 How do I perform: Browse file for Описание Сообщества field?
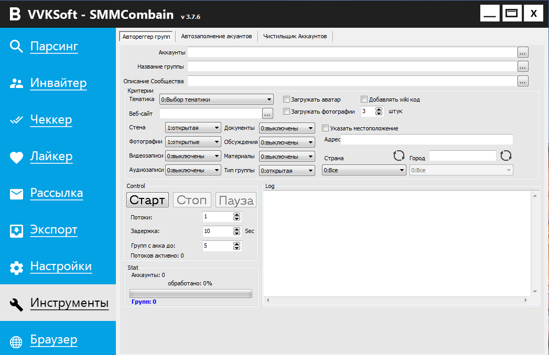tap(523, 81)
